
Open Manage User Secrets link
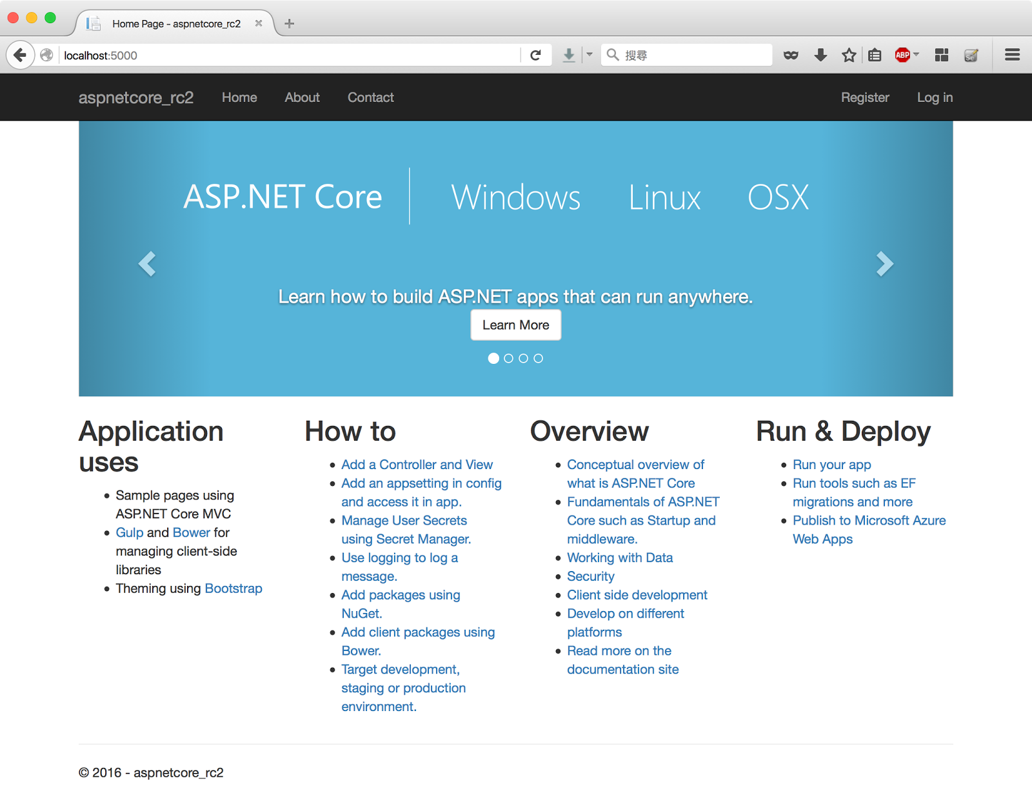tap(406, 530)
